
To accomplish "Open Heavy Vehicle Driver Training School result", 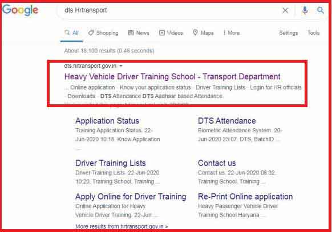I will tap(172, 76).
